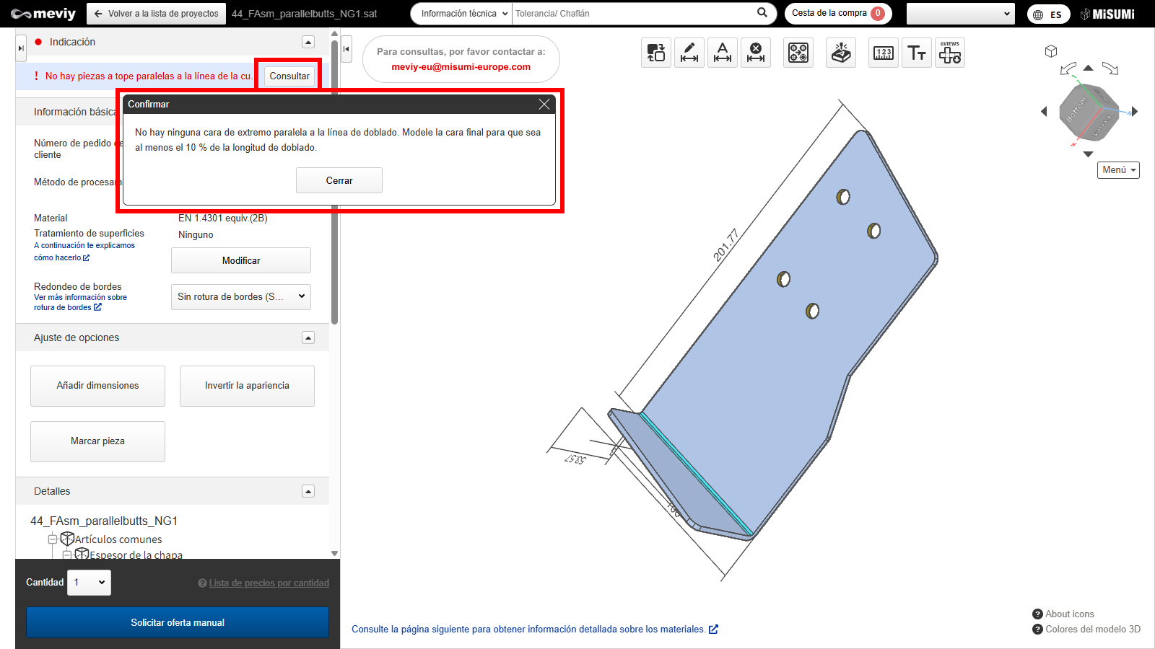Click the 6VIEWS download icon

(x=950, y=53)
